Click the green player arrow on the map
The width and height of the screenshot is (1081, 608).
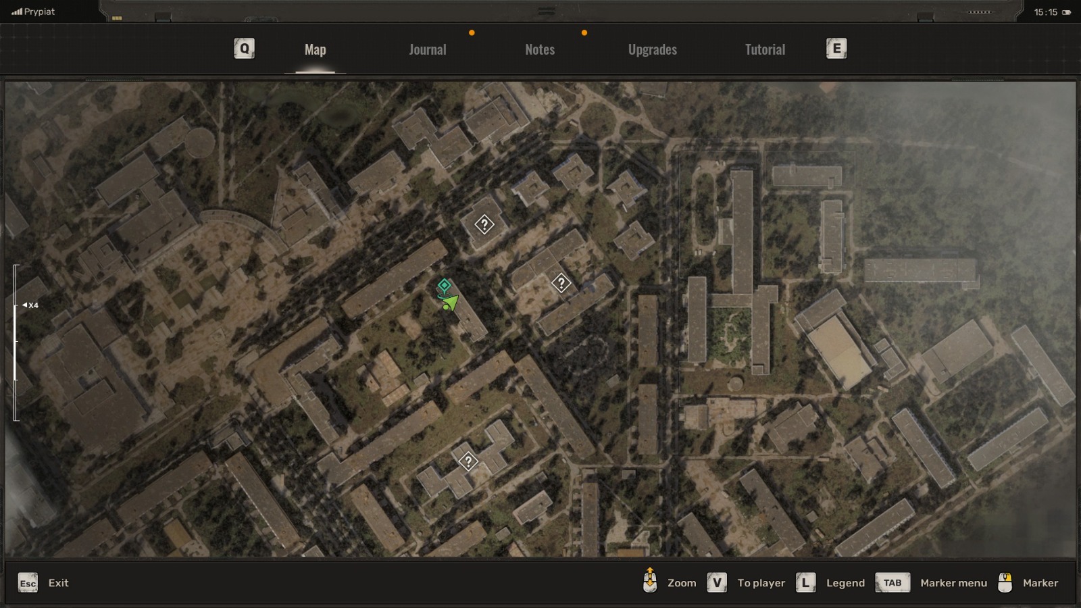(x=451, y=301)
